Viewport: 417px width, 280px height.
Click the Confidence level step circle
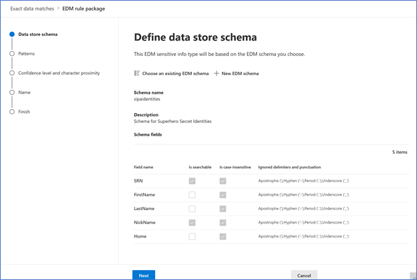tap(12, 73)
